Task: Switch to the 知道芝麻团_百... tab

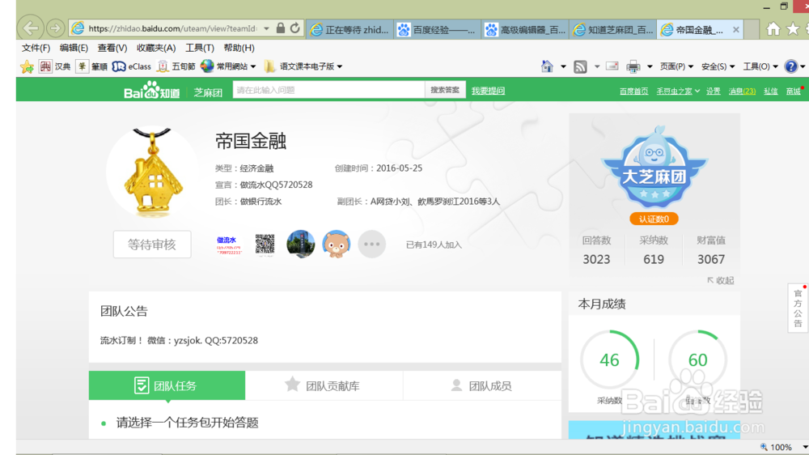Action: click(x=613, y=30)
